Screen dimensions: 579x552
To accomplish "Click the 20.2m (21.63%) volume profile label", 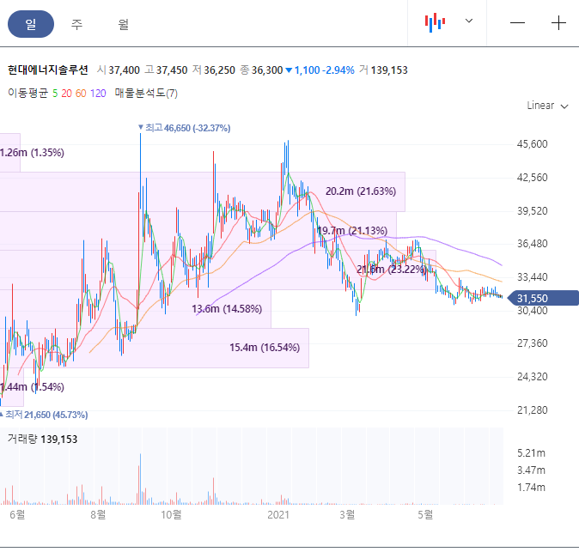I will click(x=361, y=191).
